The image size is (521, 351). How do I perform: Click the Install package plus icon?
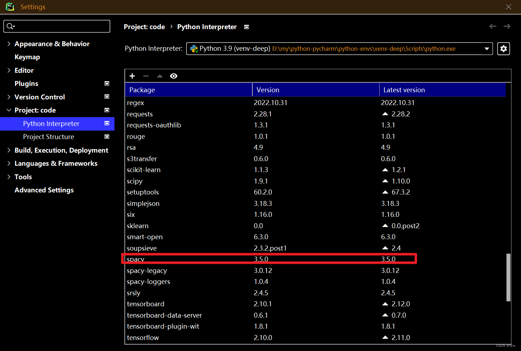[132, 76]
